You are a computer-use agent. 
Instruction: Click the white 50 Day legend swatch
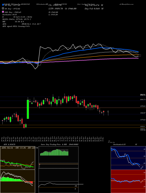tap(3, 8)
